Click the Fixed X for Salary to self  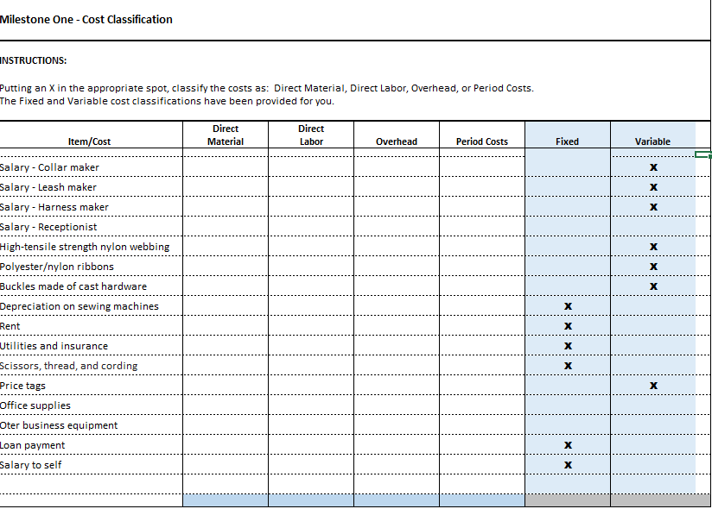(x=568, y=465)
